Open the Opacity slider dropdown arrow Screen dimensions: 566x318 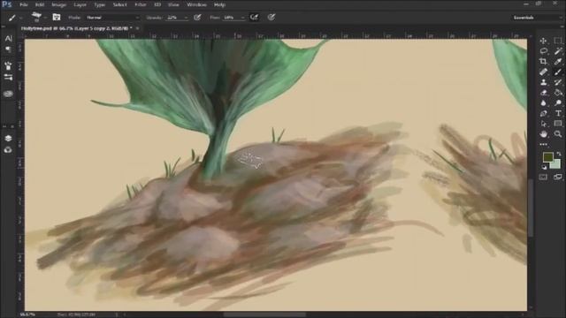[x=187, y=18]
